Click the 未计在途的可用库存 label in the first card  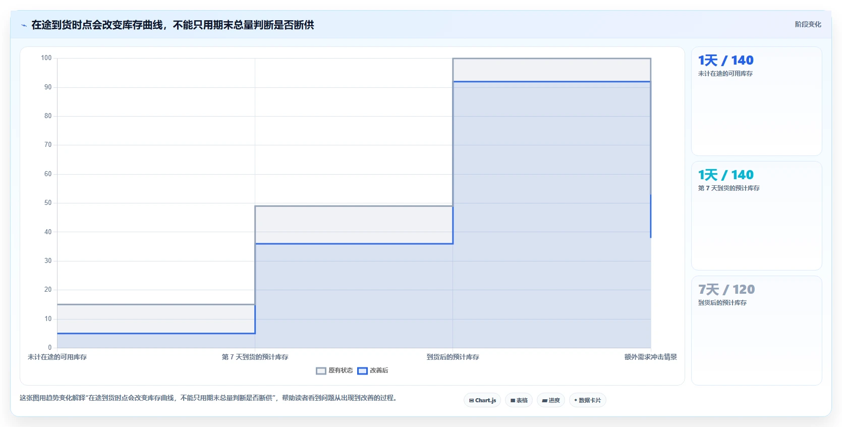click(725, 74)
